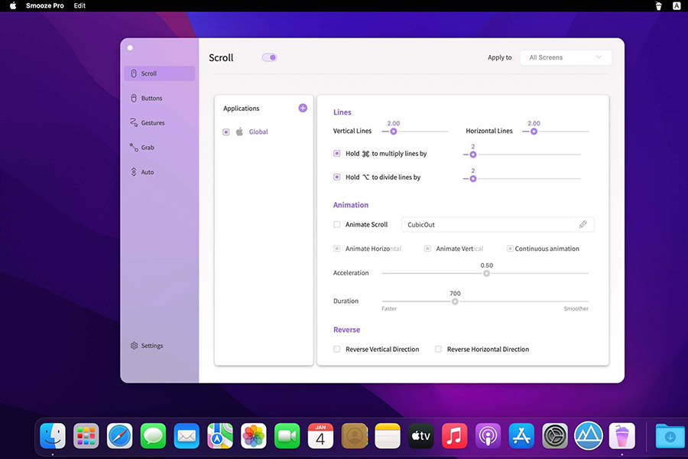Click the window close dot
The image size is (688, 459).
[x=130, y=48]
